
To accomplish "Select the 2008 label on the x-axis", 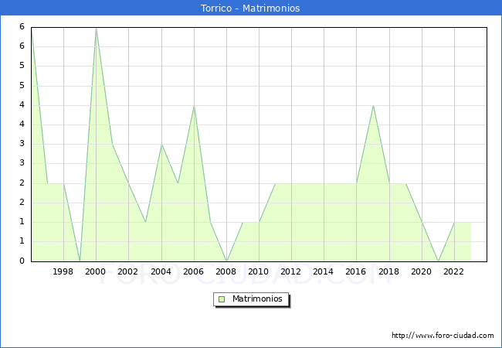I will coord(226,271).
